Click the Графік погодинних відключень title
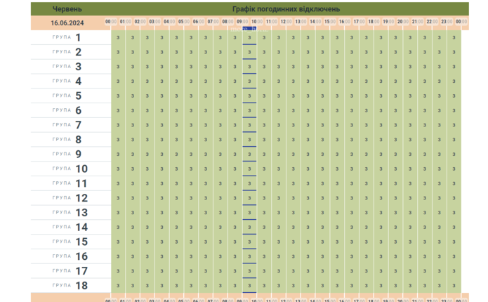488x302 pixels. pos(286,9)
